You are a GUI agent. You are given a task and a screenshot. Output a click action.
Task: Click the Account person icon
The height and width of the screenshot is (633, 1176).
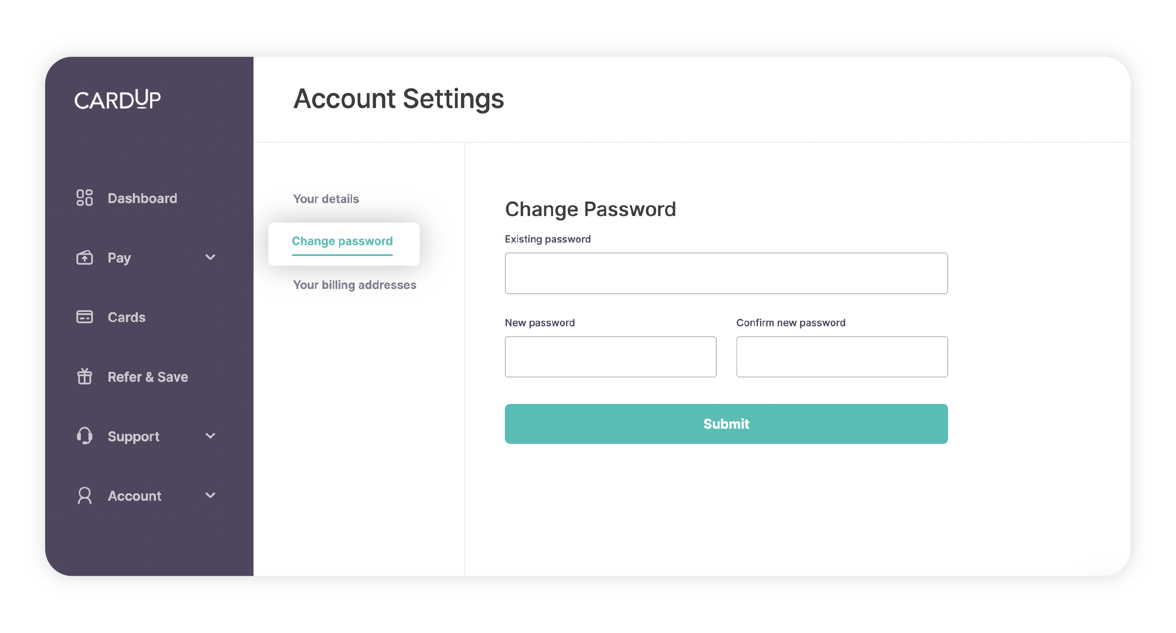coord(85,495)
